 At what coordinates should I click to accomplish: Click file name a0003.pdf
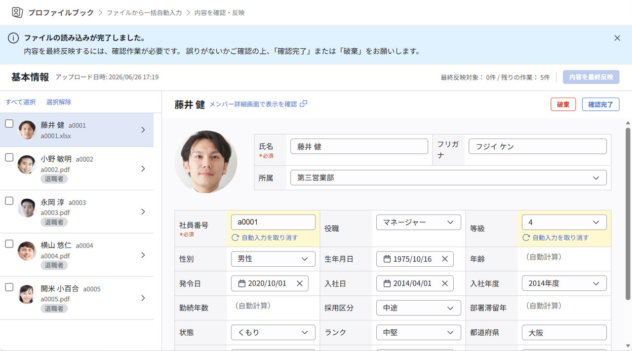tap(55, 212)
